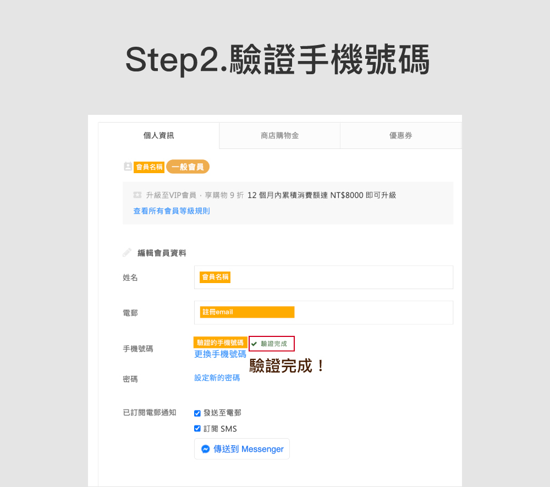This screenshot has height=487, width=550.
Task: Switch to the 個人資訊 tab
Action: coord(158,136)
